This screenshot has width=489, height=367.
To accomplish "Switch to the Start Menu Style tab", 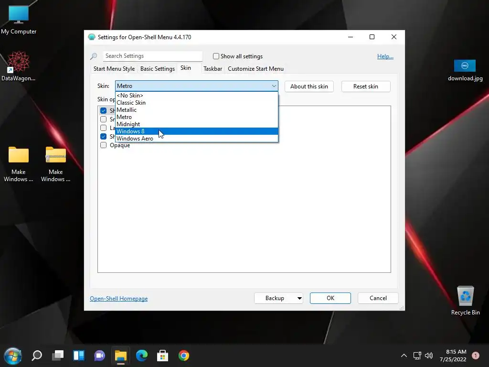I will click(114, 69).
